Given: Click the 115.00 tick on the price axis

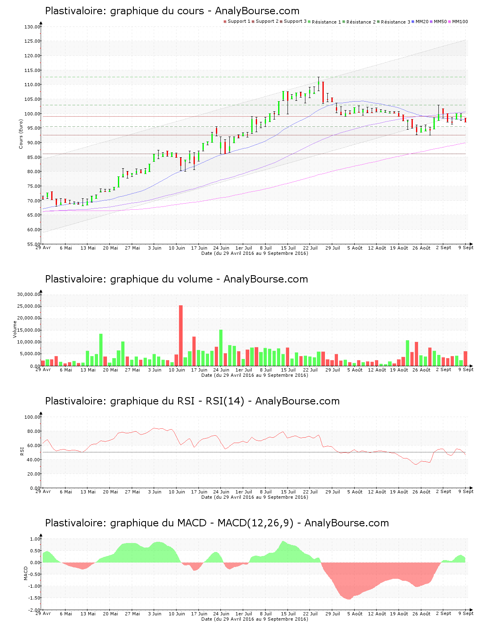Looking at the screenshot, I should 32,70.
